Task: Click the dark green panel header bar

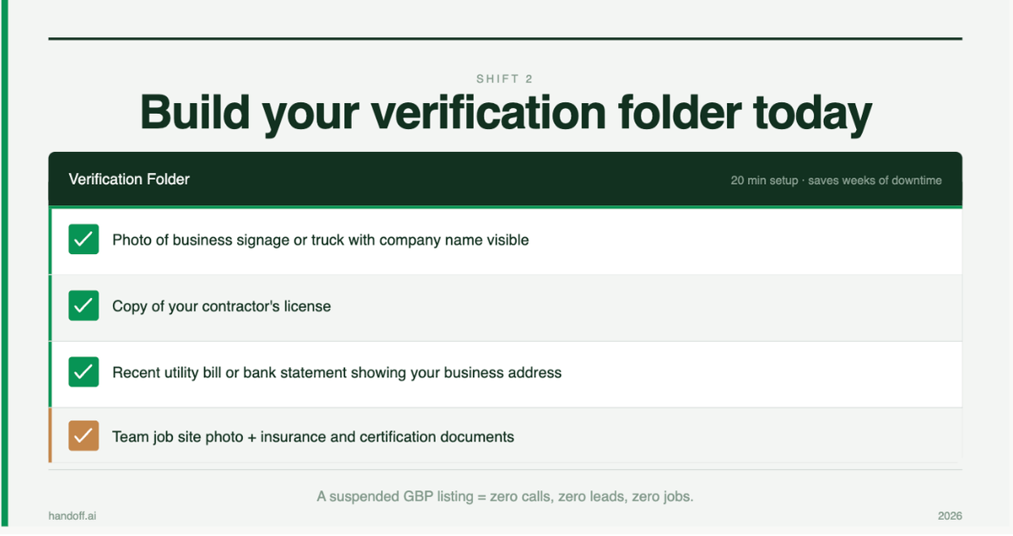Action: (505, 179)
